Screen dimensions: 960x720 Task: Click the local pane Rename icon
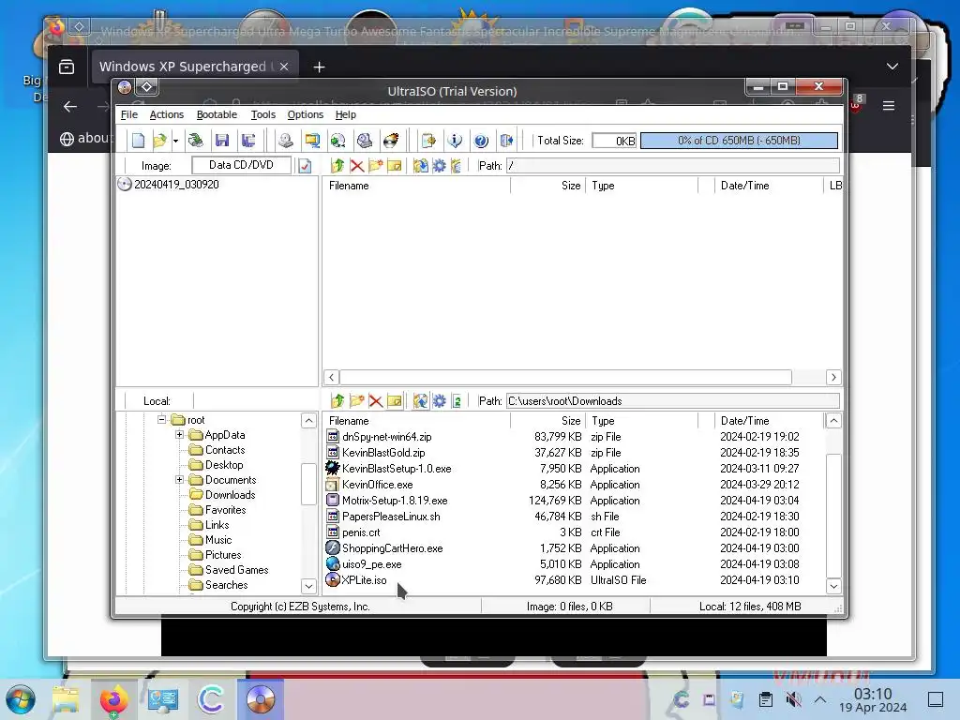(395, 401)
